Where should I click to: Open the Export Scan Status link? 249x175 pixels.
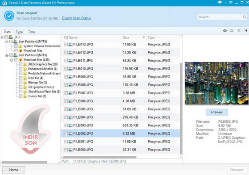point(76,18)
